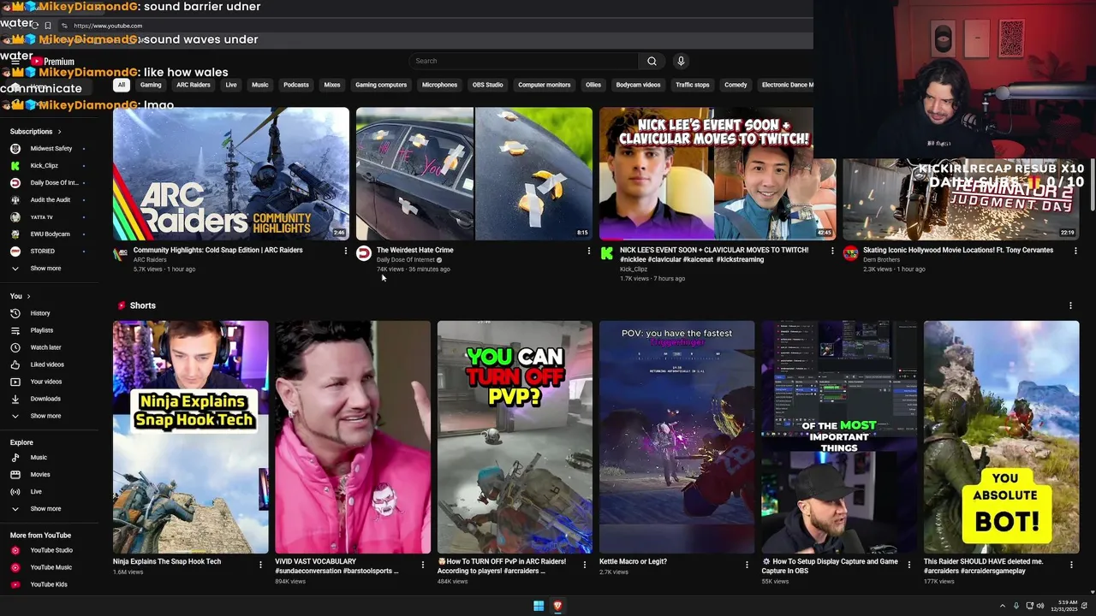Open Live under Explore
This screenshot has width=1096, height=616.
coord(36,492)
